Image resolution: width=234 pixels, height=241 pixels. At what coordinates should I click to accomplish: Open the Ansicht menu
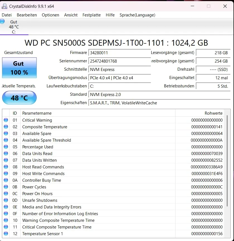pyautogui.click(x=71, y=15)
